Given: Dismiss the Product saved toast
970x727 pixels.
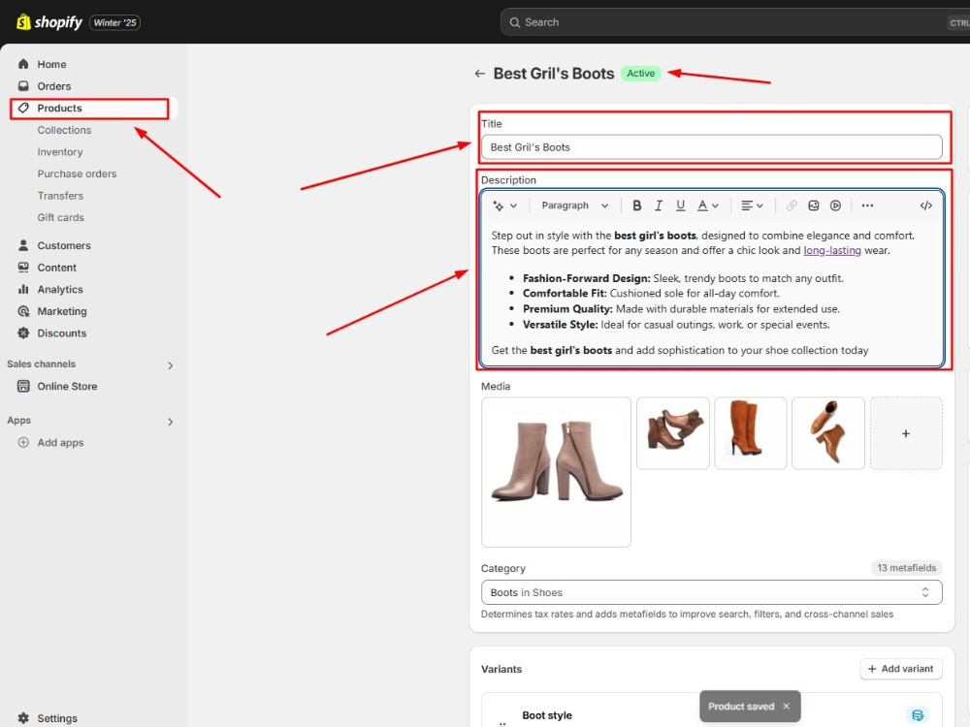Looking at the screenshot, I should (x=787, y=706).
